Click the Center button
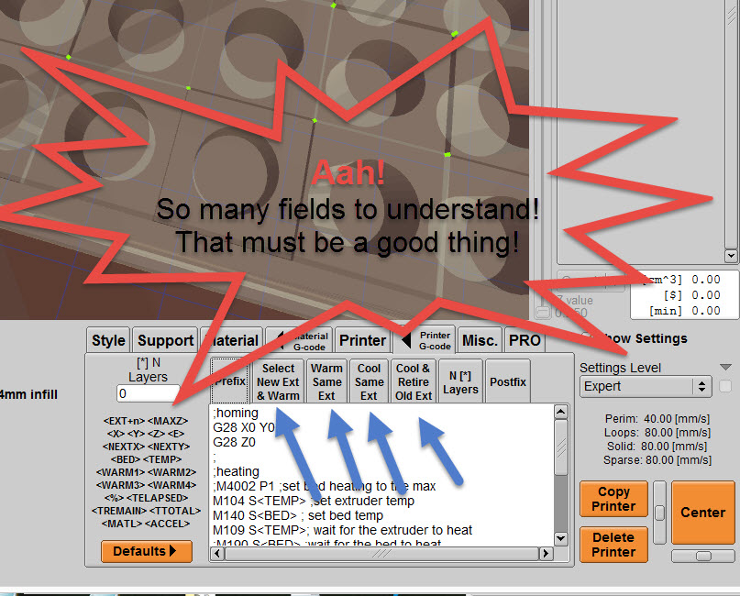Screen dimensions: 740x596 703,513
